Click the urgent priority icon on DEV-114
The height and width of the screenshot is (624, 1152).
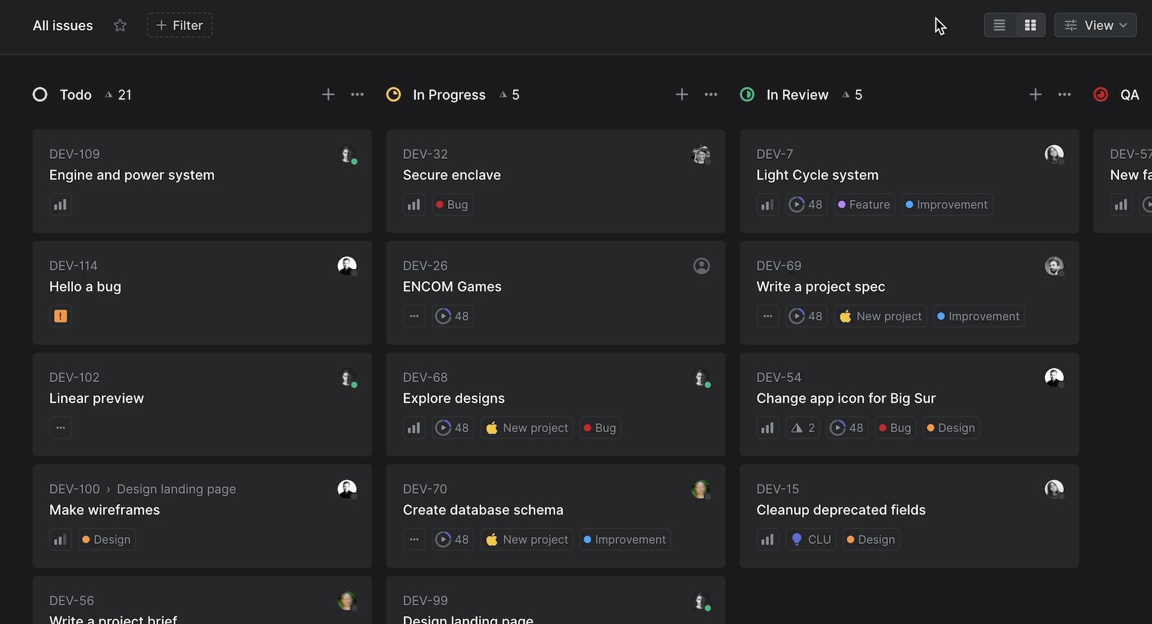tap(60, 316)
